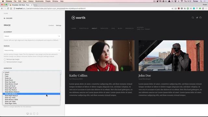
Task: Open BLOG nav link in preview
Action: 120,28
